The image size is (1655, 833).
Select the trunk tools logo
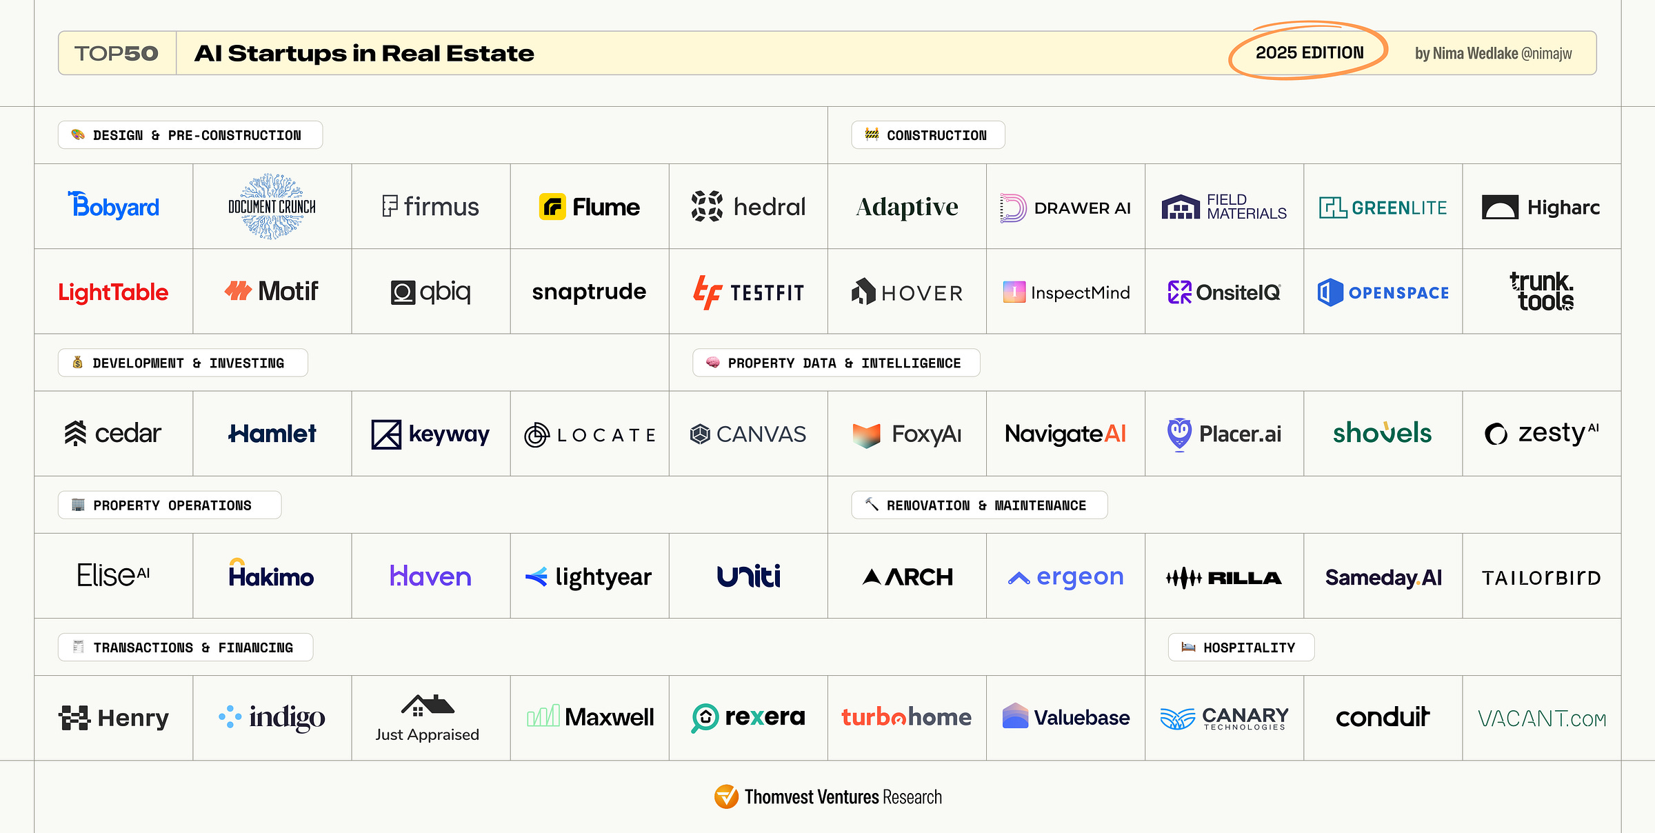pos(1542,291)
